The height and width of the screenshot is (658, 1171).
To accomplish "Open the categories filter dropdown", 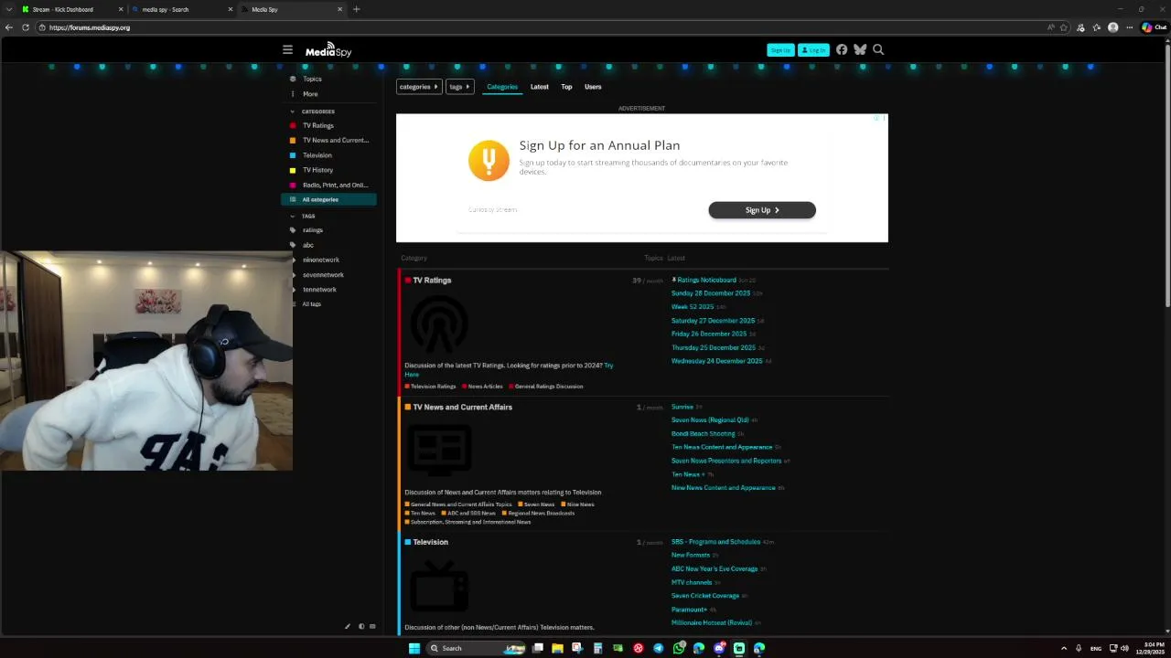I will (x=419, y=87).
